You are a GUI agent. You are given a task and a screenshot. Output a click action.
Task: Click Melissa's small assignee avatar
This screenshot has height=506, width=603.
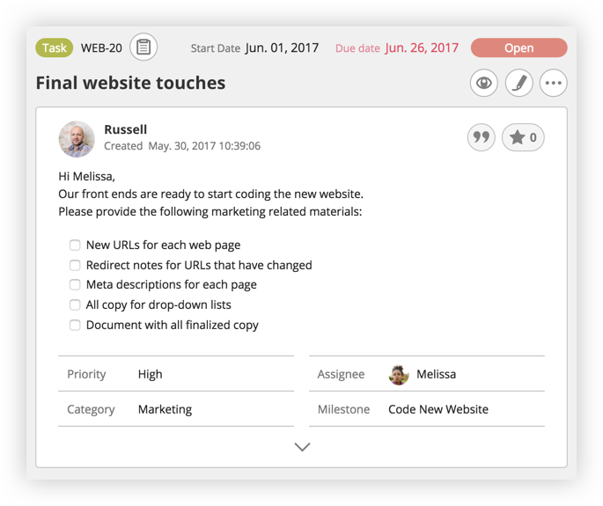click(399, 374)
